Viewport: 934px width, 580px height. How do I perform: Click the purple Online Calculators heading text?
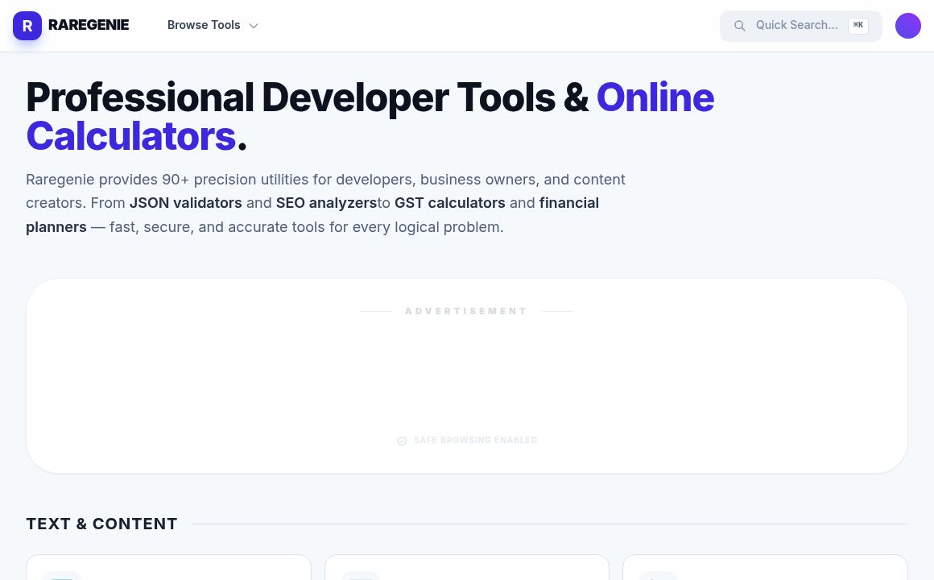655,97
